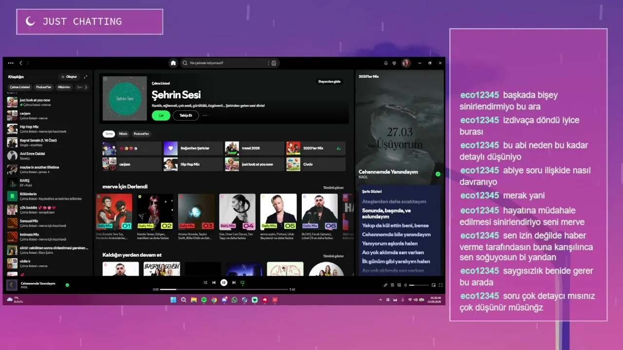Select the Müzik filter chip
Viewport: 623px width, 350px height.
pos(124,134)
